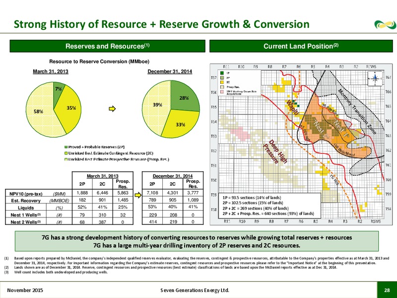
Task: Click the '229' Nest 1 Wells cell
Action: [x=152, y=215]
